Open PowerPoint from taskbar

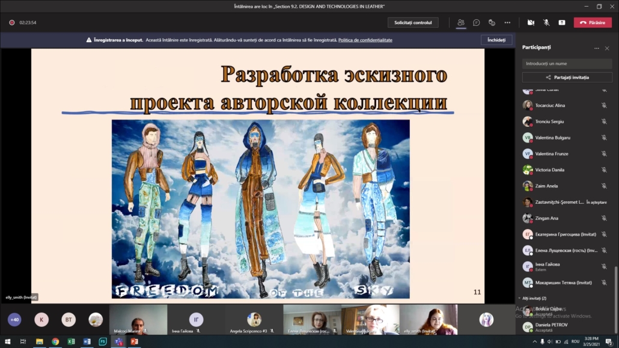tap(134, 341)
